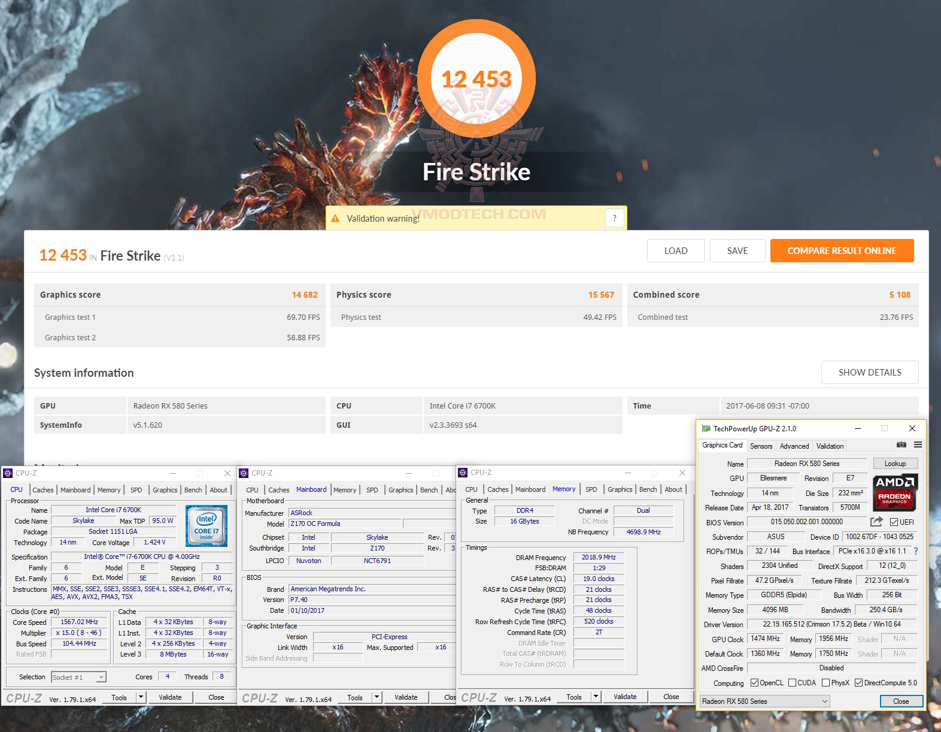Screen dimensions: 941x732
Task: Open the Radeon RX 580 Series GPU dropdown
Action: coord(765,701)
